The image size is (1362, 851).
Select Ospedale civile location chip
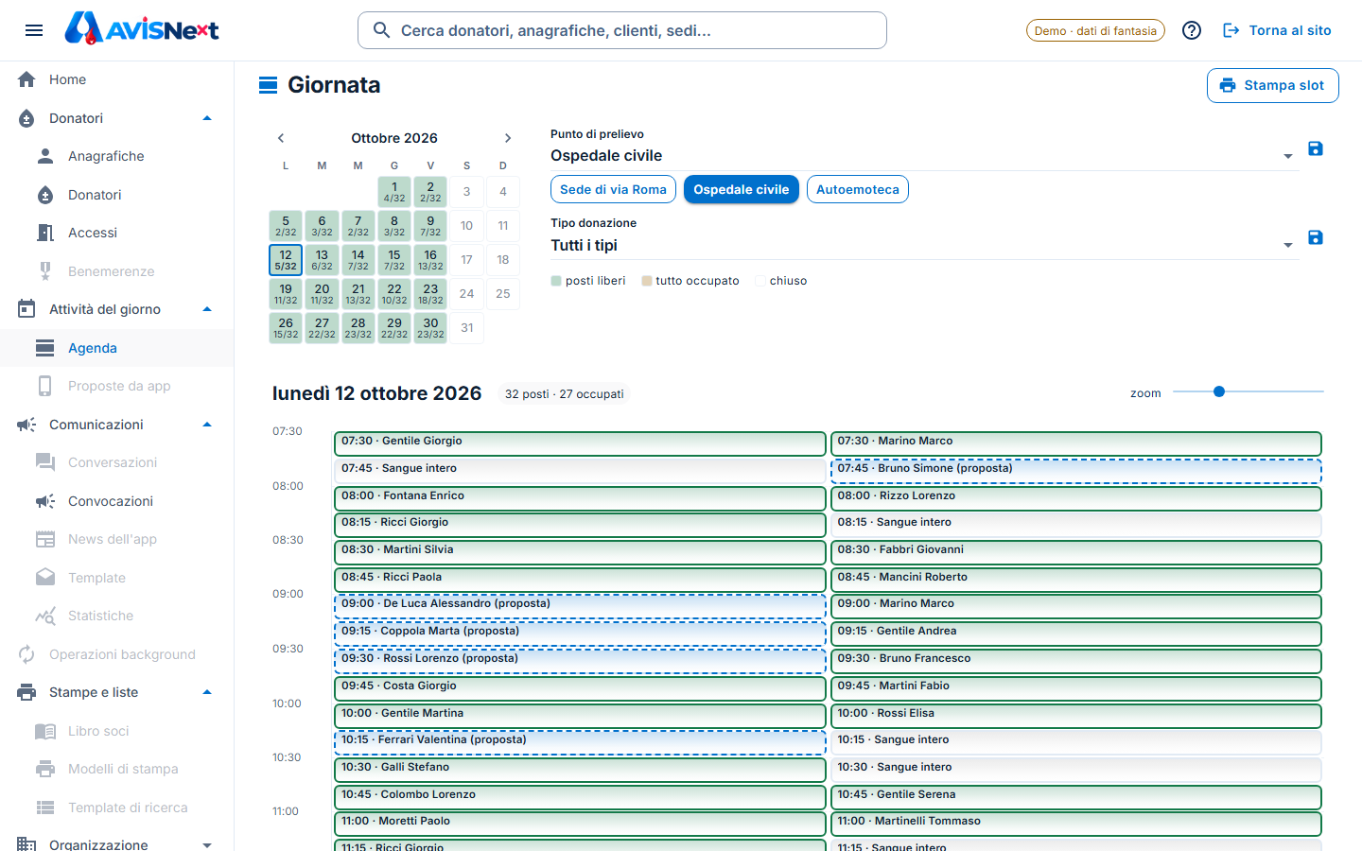tap(742, 189)
